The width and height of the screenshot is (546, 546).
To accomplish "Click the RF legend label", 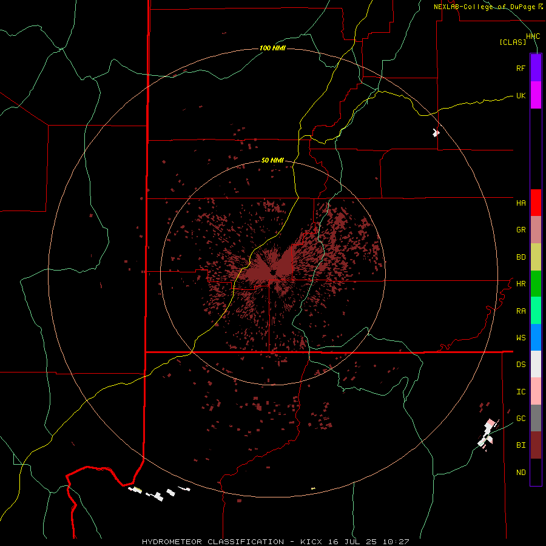I will tap(521, 68).
